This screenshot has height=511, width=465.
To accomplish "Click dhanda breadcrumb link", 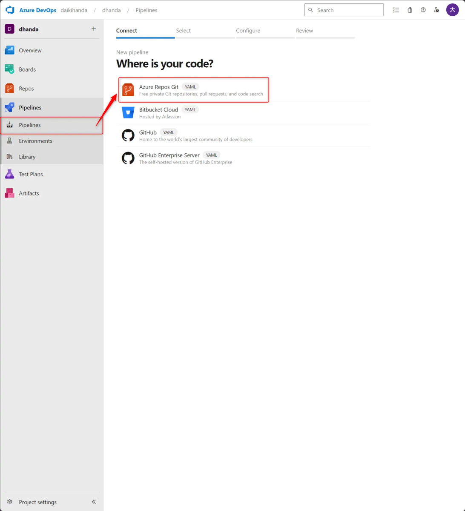I will click(112, 10).
